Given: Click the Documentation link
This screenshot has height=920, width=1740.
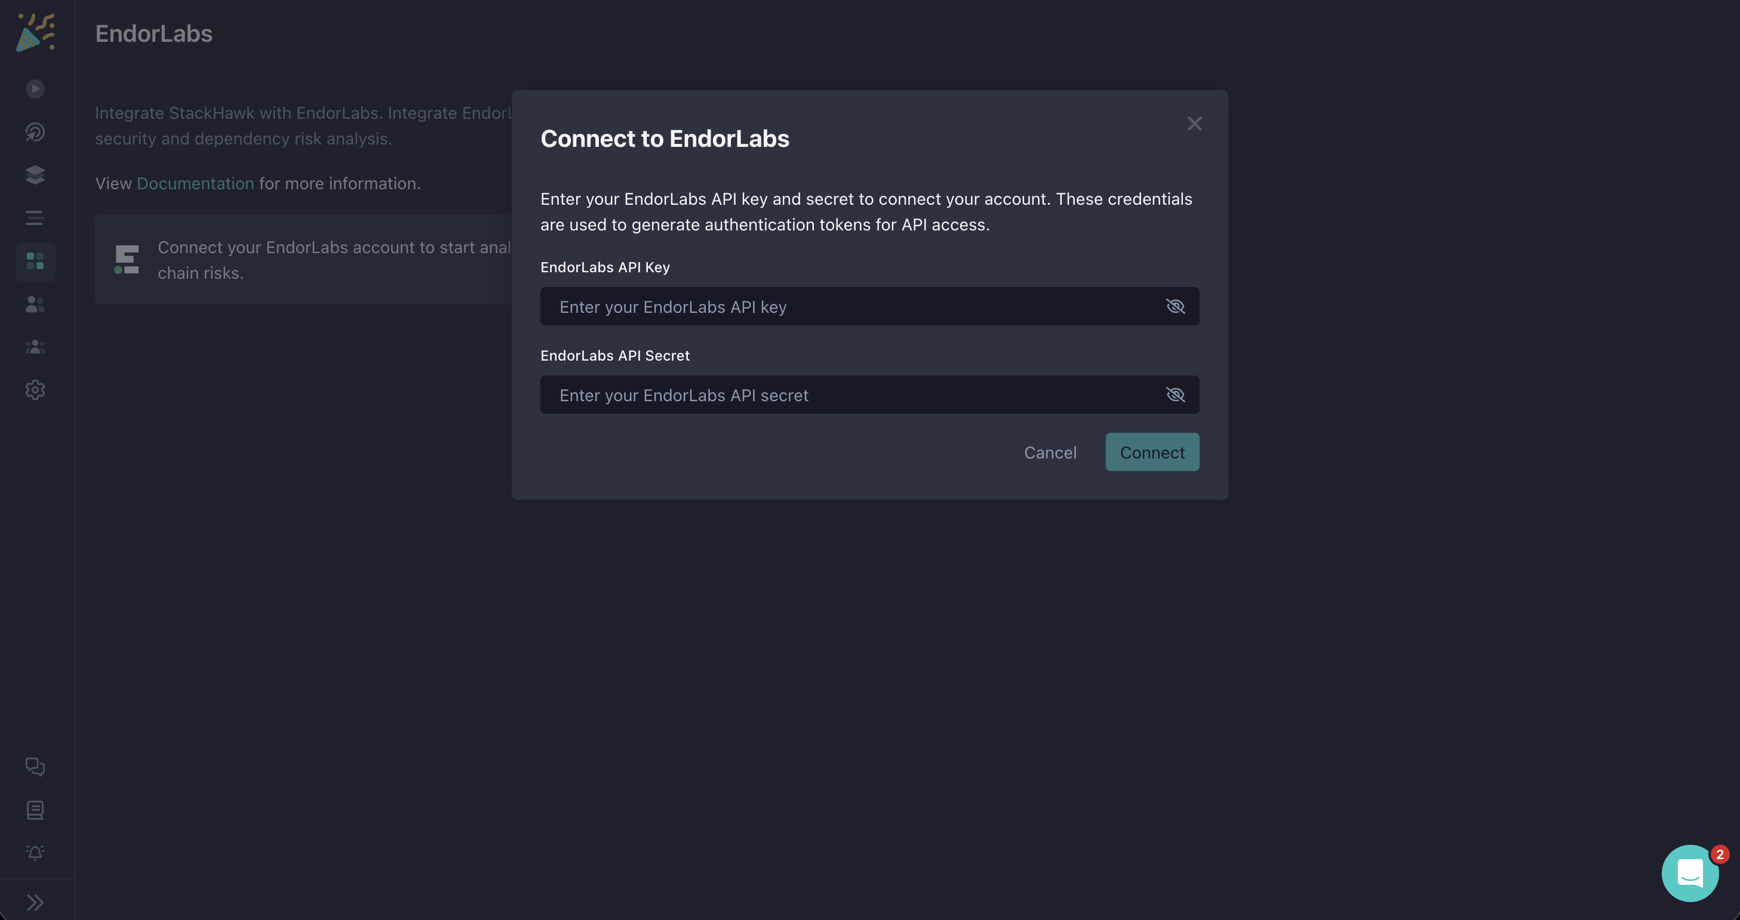Looking at the screenshot, I should click(195, 183).
